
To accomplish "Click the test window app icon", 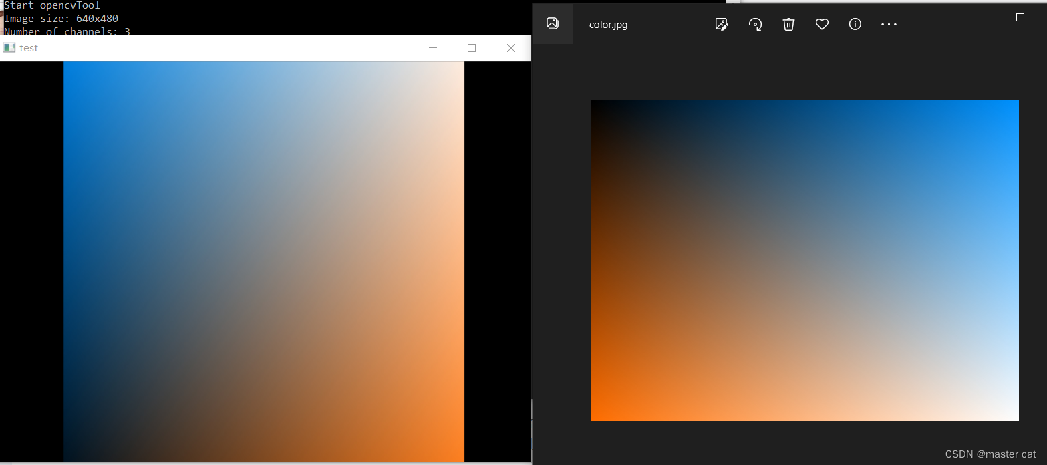I will click(x=9, y=48).
